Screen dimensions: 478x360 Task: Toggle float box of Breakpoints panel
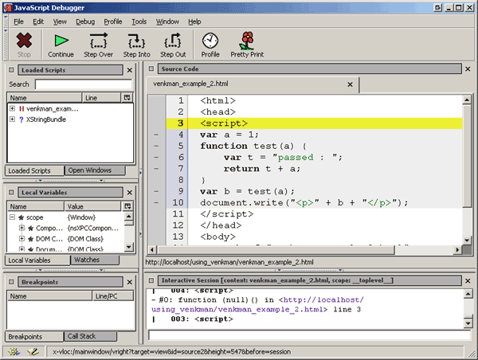(11, 282)
